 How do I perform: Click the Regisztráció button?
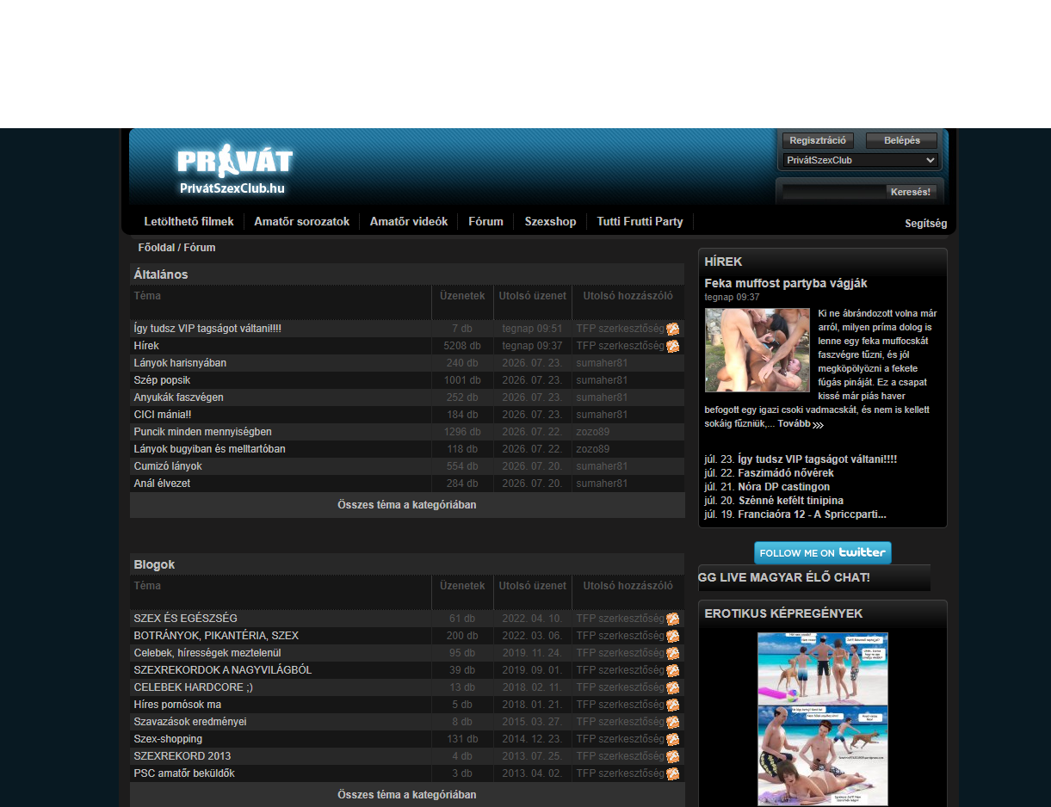(818, 141)
